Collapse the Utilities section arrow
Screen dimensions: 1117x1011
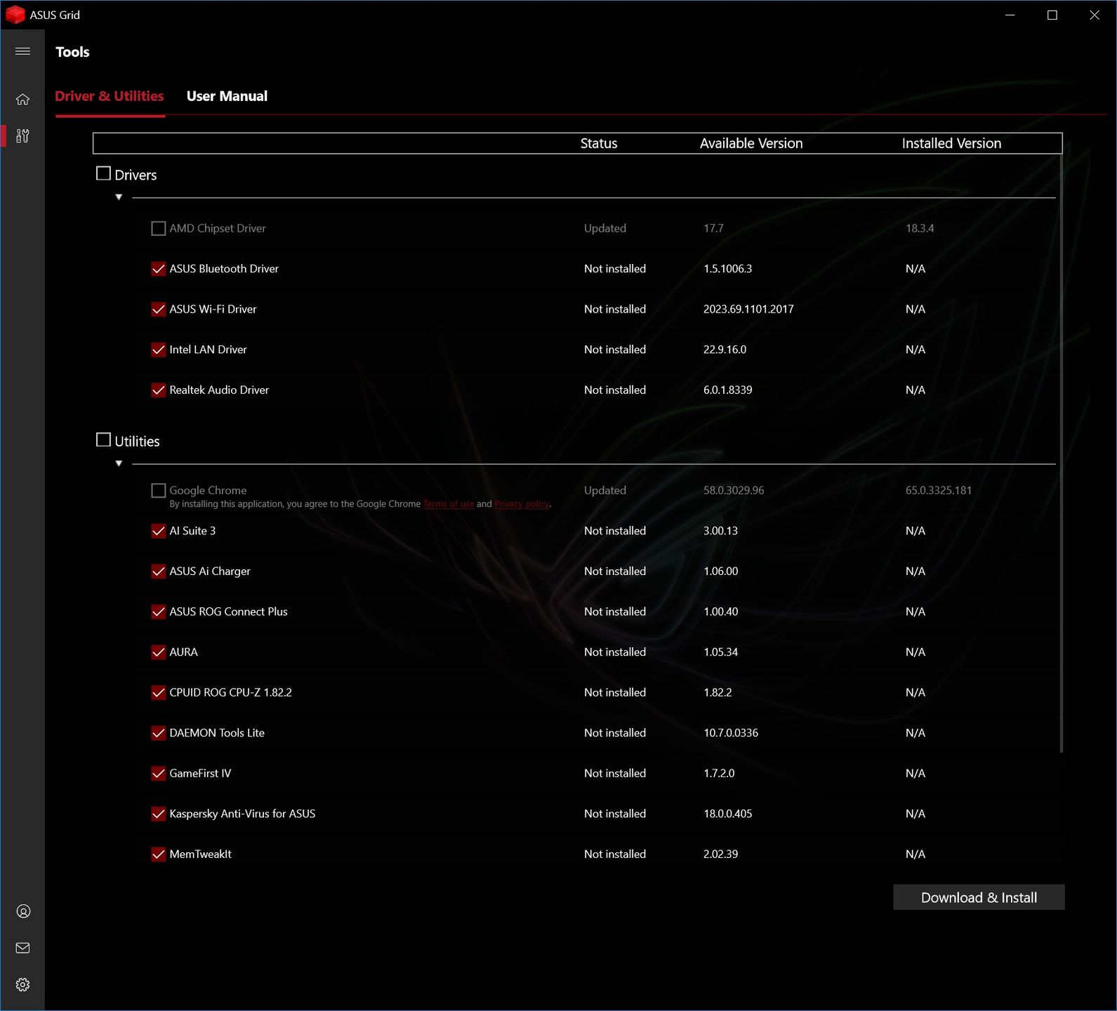(x=119, y=463)
